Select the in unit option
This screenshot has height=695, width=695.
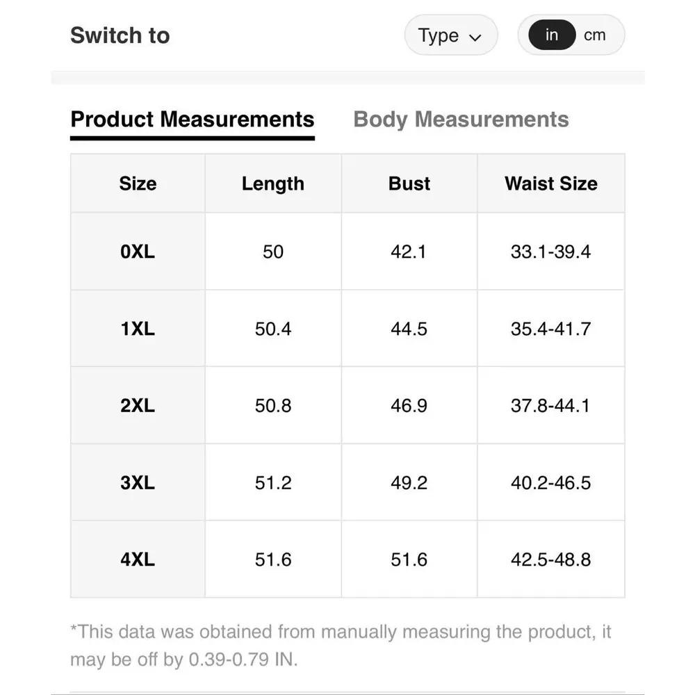click(552, 35)
